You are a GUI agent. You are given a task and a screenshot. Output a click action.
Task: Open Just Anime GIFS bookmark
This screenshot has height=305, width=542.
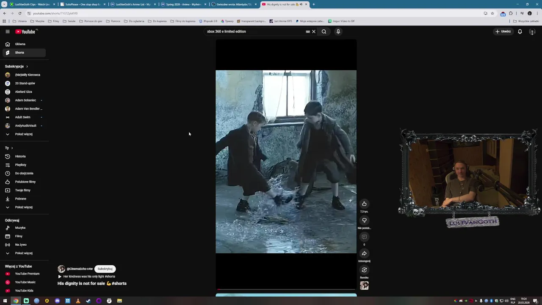(x=281, y=21)
